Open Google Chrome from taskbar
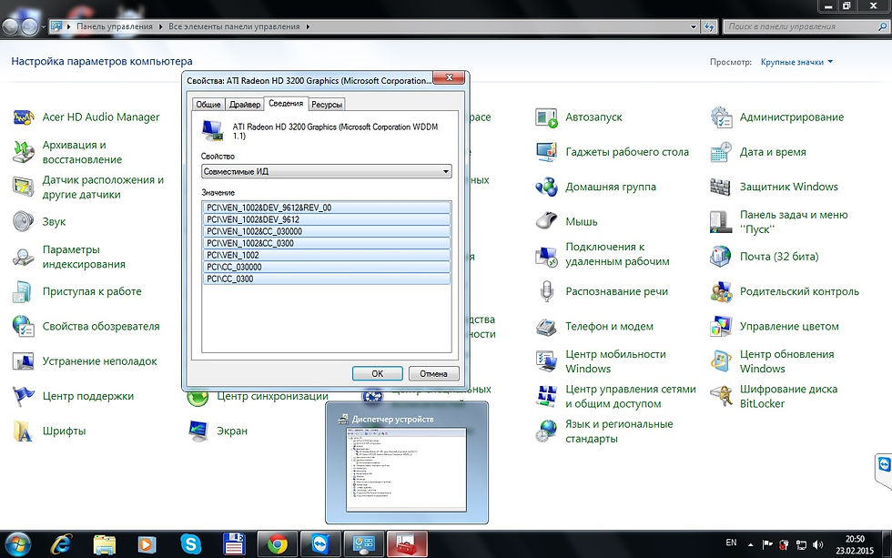Image resolution: width=892 pixels, height=558 pixels. point(277,544)
